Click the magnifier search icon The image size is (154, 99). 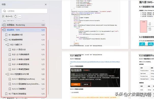pyautogui.click(x=5, y=11)
